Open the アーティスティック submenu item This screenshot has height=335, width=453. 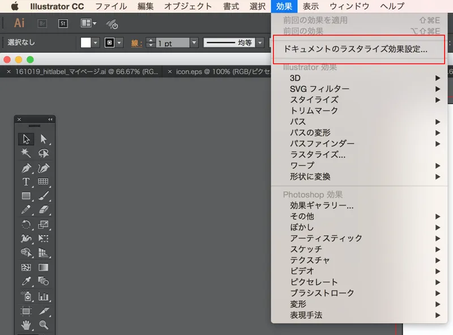[x=359, y=238]
